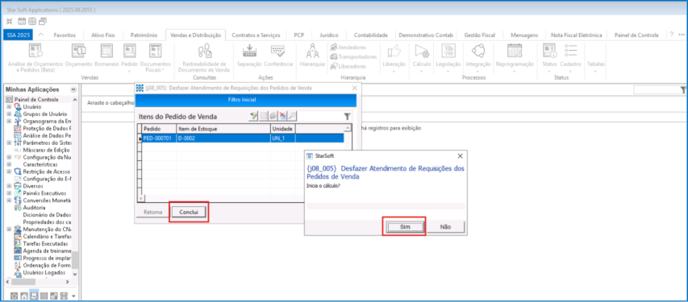Image resolution: width=688 pixels, height=302 pixels.
Task: Click Concluí in the filter dialog
Action: (189, 212)
